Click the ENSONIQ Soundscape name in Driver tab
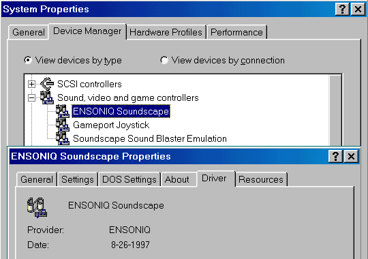 pos(116,205)
